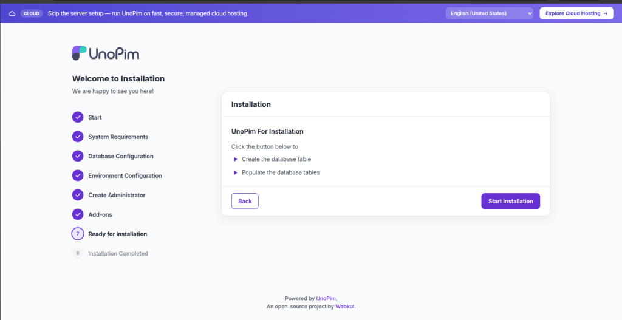Go back with the Back button
The width and height of the screenshot is (622, 320).
pyautogui.click(x=245, y=201)
